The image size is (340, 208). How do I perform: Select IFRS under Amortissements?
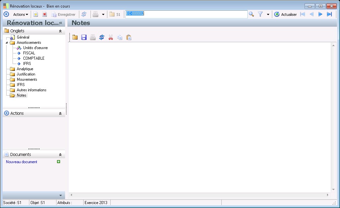[x=27, y=64]
